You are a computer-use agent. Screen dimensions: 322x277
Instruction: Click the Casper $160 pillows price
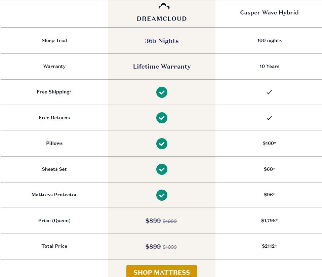269,143
